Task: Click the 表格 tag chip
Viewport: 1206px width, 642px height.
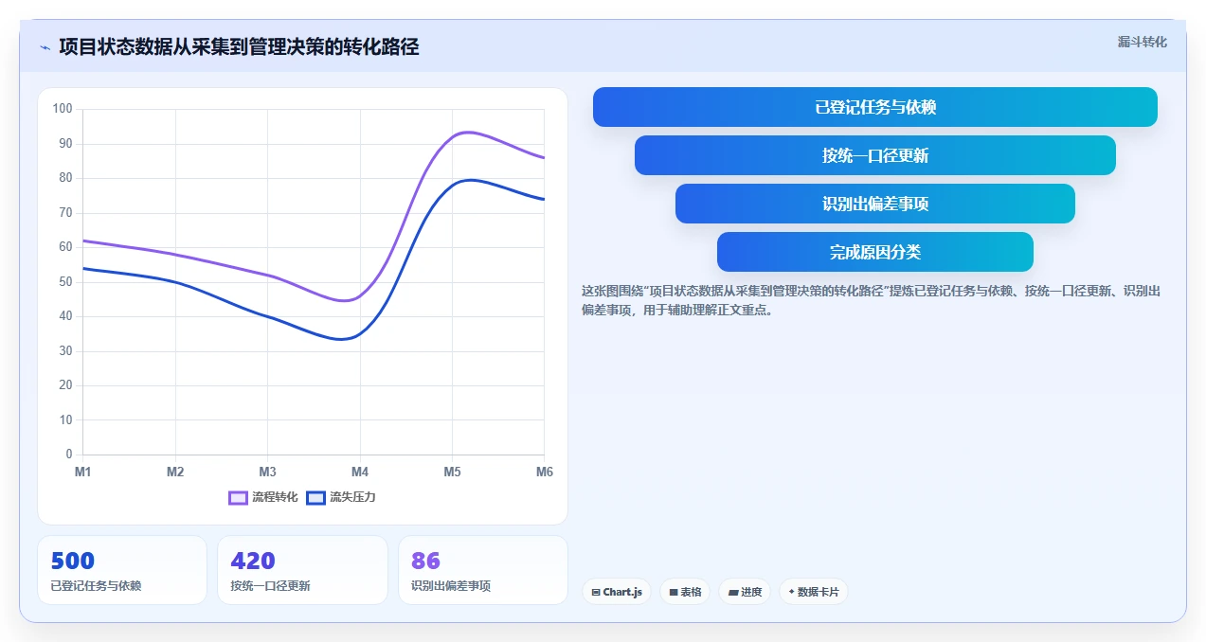Action: pyautogui.click(x=685, y=592)
